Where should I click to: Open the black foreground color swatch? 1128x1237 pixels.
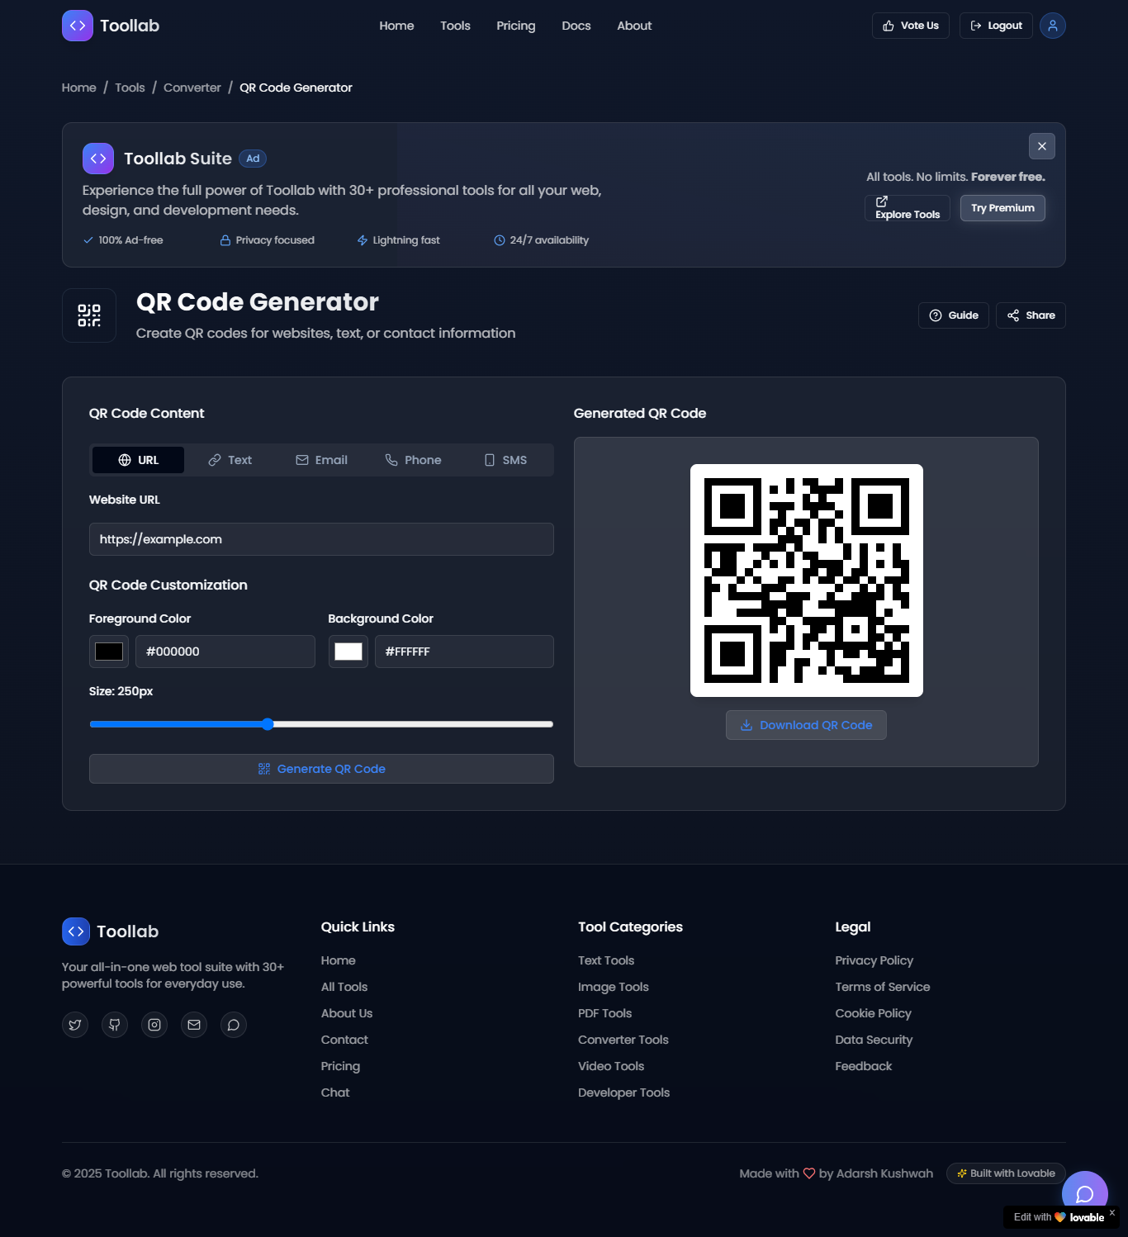(x=109, y=652)
